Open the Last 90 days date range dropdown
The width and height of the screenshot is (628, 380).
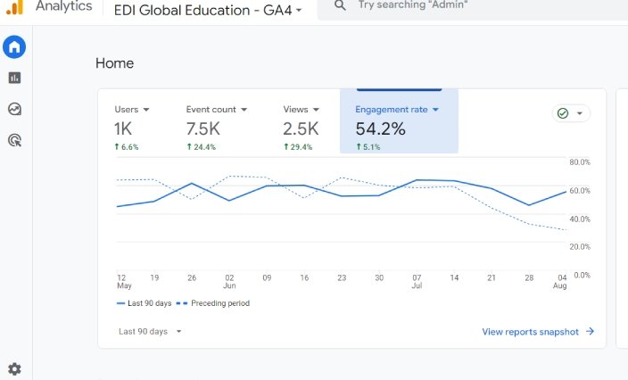coord(150,332)
